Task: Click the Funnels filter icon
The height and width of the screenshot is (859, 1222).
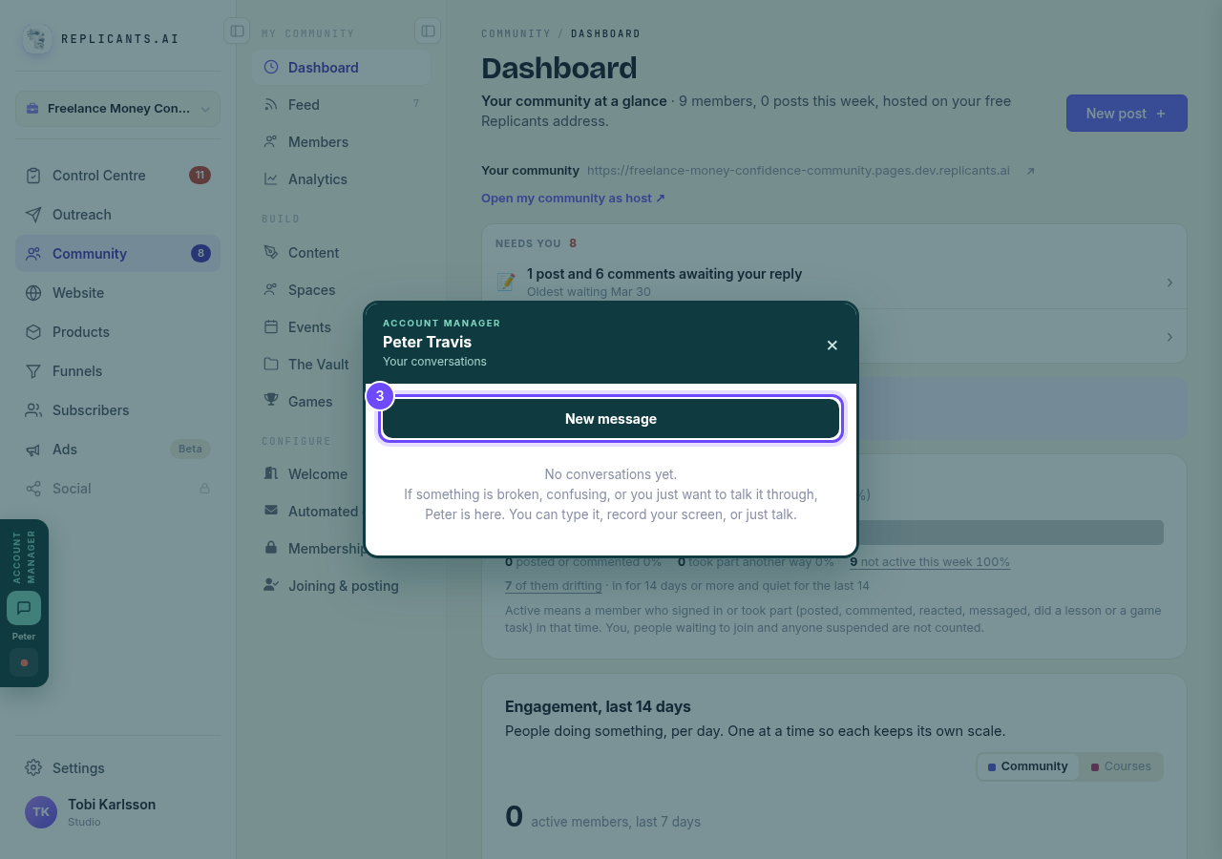Action: 33,371
